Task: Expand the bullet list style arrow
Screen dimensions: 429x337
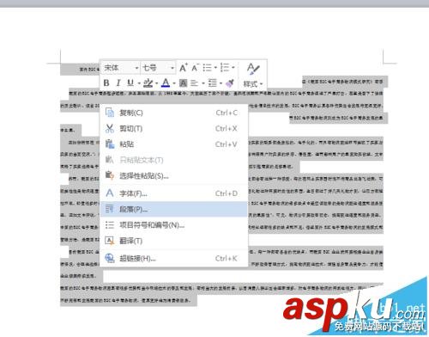Action: click(x=215, y=68)
